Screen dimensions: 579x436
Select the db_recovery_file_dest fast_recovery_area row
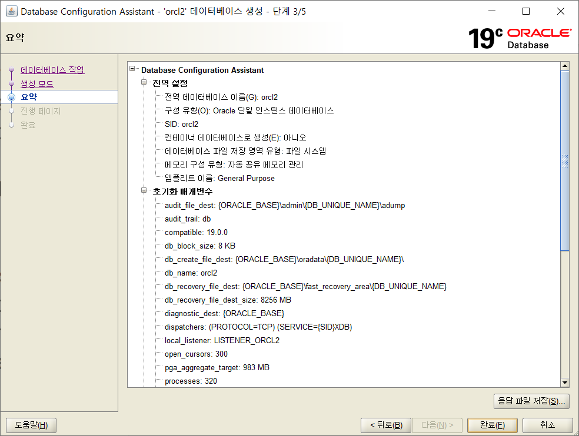[306, 287]
